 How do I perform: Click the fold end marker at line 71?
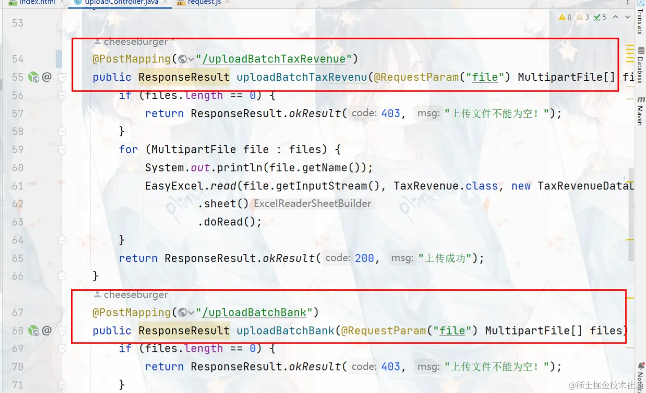(62, 385)
